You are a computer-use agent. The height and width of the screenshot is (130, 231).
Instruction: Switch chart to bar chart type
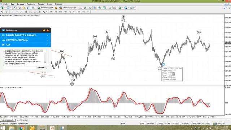coord(80,8)
